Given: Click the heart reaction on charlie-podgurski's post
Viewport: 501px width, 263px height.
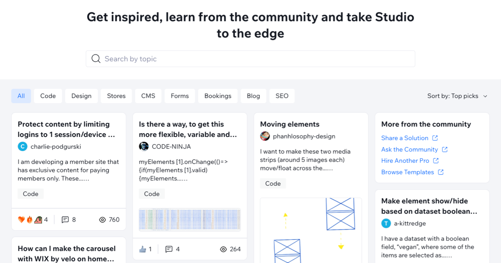Looking at the screenshot, I should tap(21, 219).
